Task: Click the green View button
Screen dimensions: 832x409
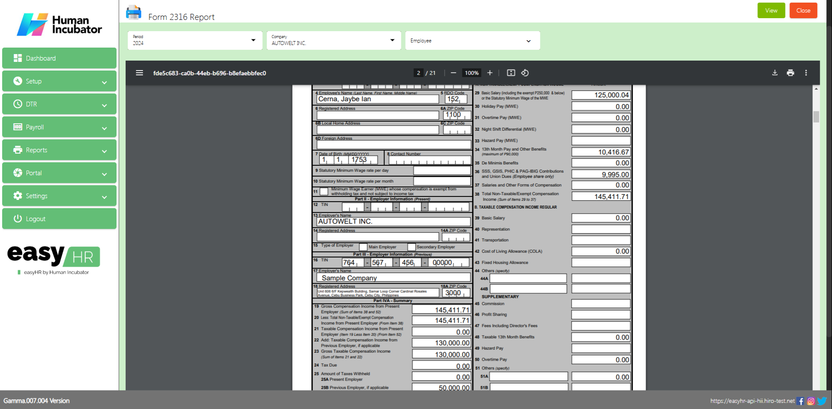Action: pos(771,10)
